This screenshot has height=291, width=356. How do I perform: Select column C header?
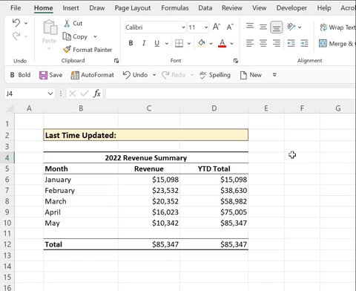point(149,108)
